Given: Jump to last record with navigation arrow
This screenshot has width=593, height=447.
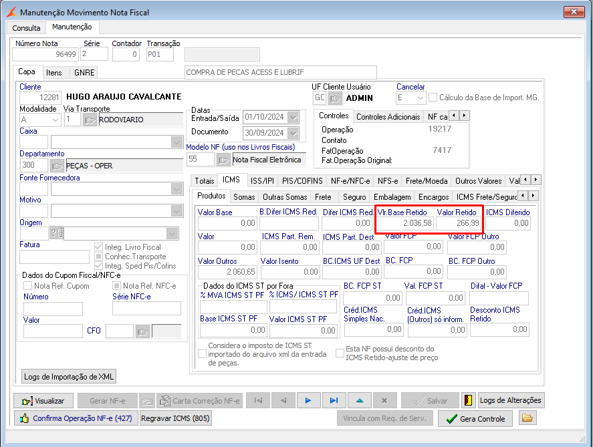Looking at the screenshot, I should click(x=333, y=401).
